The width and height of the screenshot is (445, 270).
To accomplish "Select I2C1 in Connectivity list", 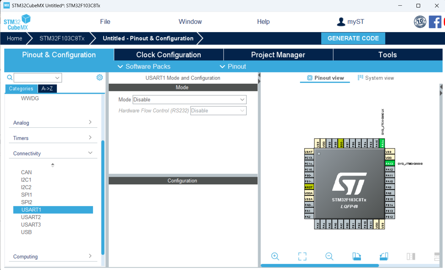I will coord(26,180).
